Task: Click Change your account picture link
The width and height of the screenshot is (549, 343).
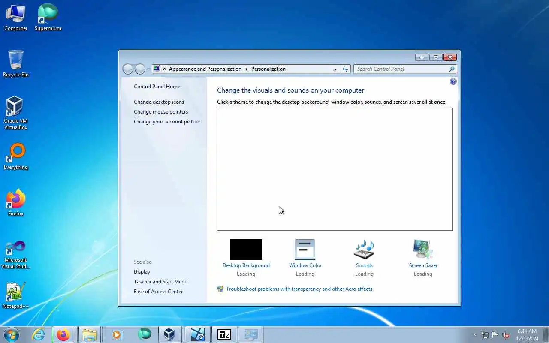Action: pos(167,122)
